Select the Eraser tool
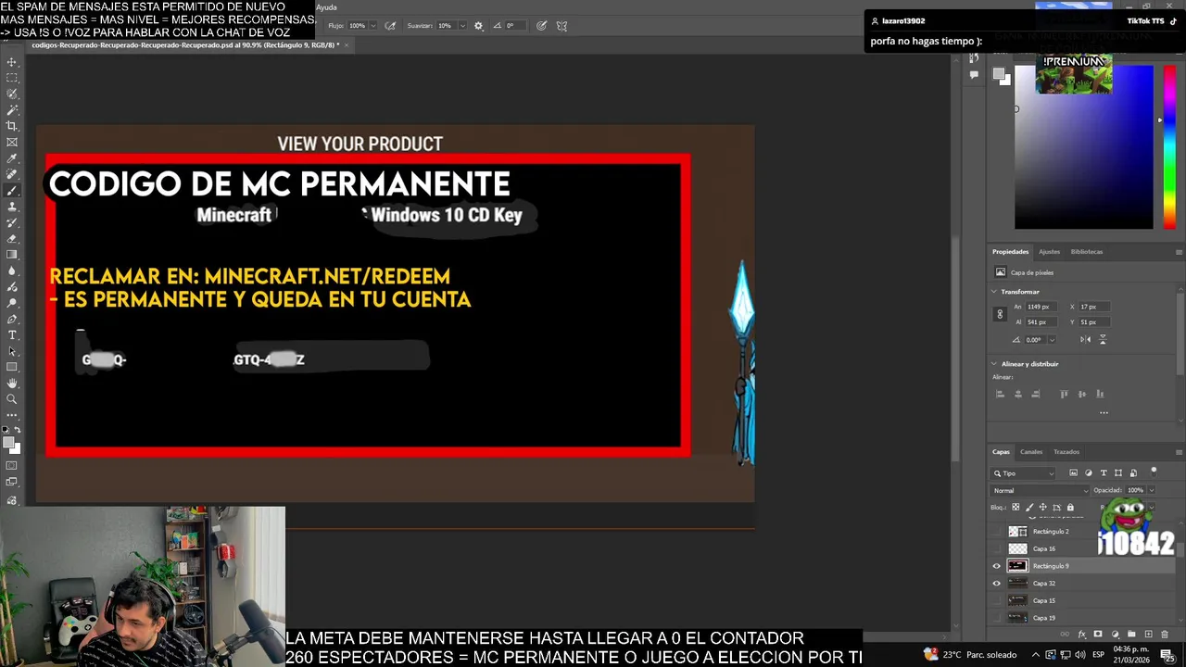This screenshot has height=667, width=1186. pyautogui.click(x=12, y=238)
